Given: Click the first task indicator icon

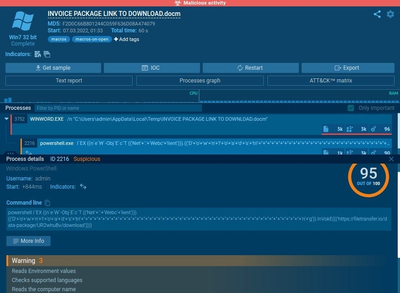Looking at the screenshot, I should (x=38, y=54).
